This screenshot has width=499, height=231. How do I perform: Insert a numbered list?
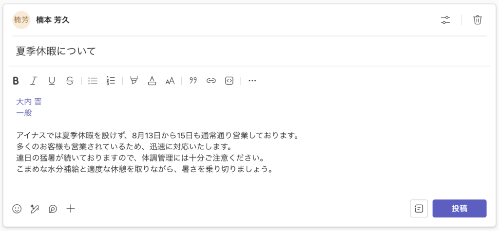[111, 81]
